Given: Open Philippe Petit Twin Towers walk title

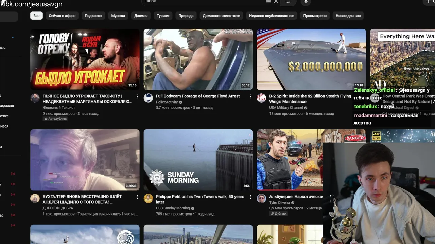Looking at the screenshot, I should [200, 199].
